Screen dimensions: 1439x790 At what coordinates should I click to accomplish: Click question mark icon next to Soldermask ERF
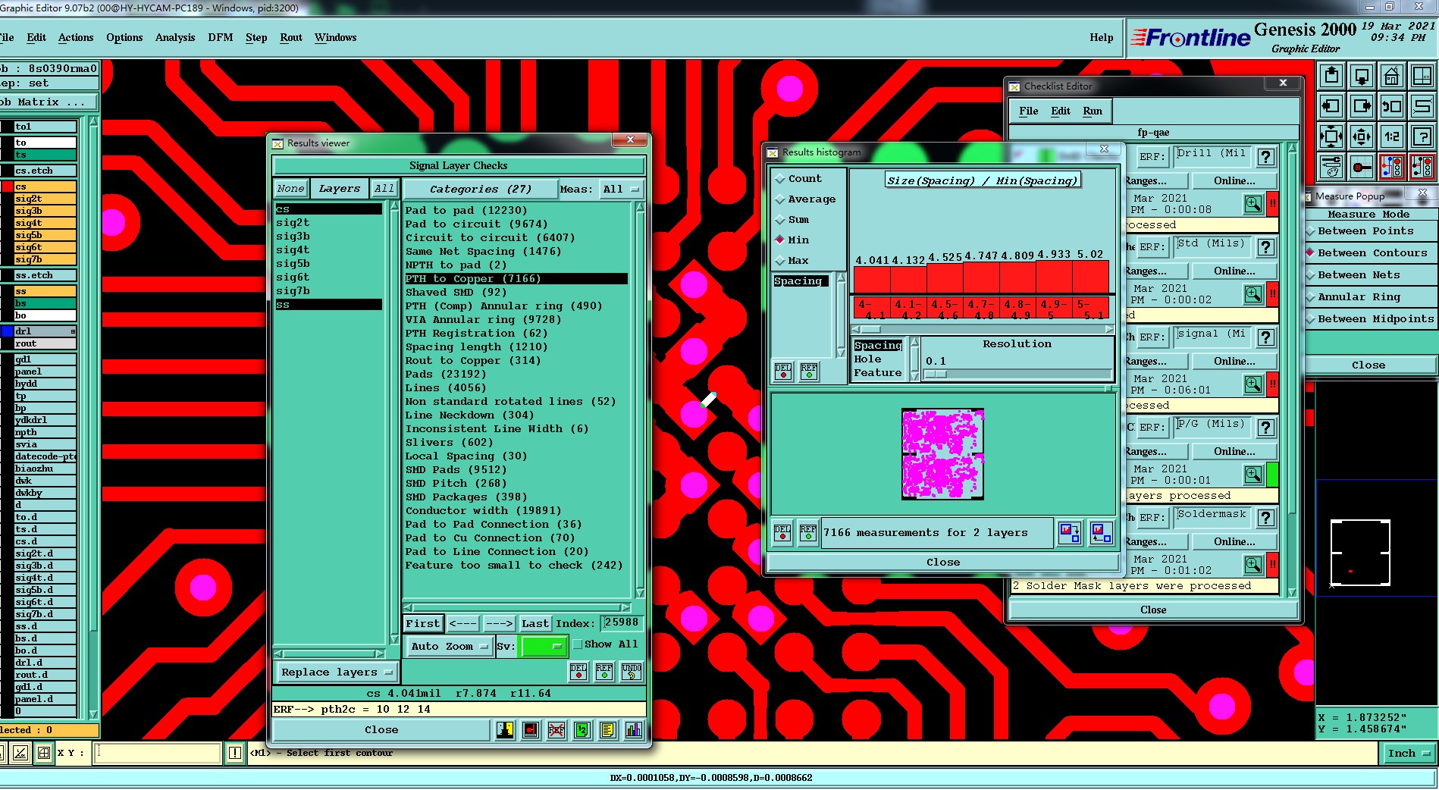click(x=1265, y=518)
